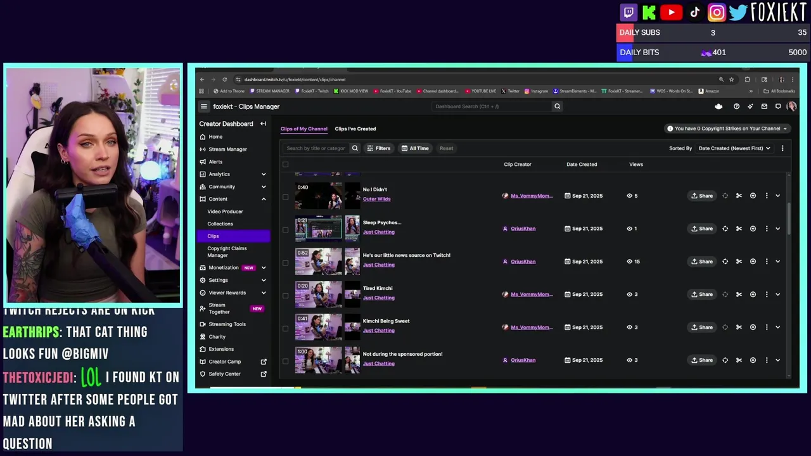Check the Sleep Psychos clip checkbox
811x456 pixels.
pyautogui.click(x=285, y=230)
